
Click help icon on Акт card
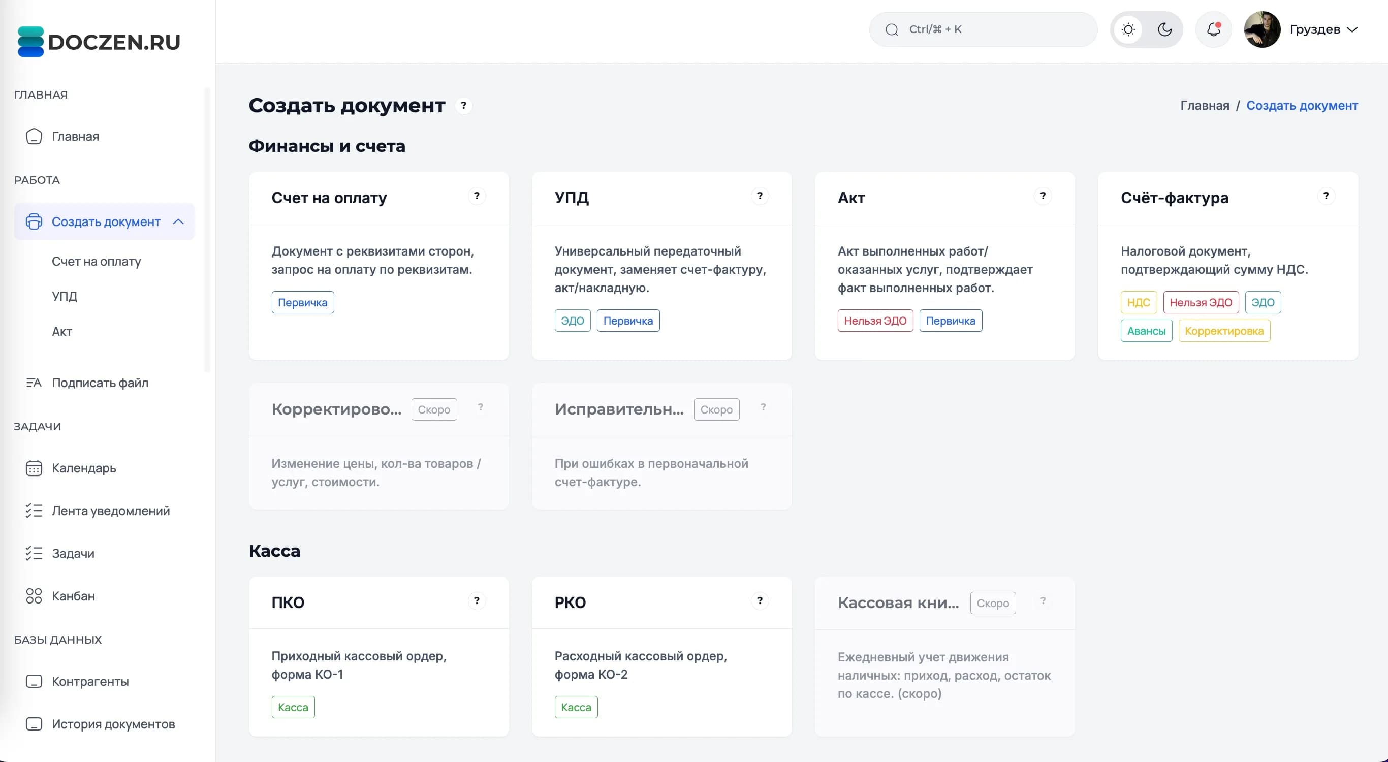point(1043,196)
